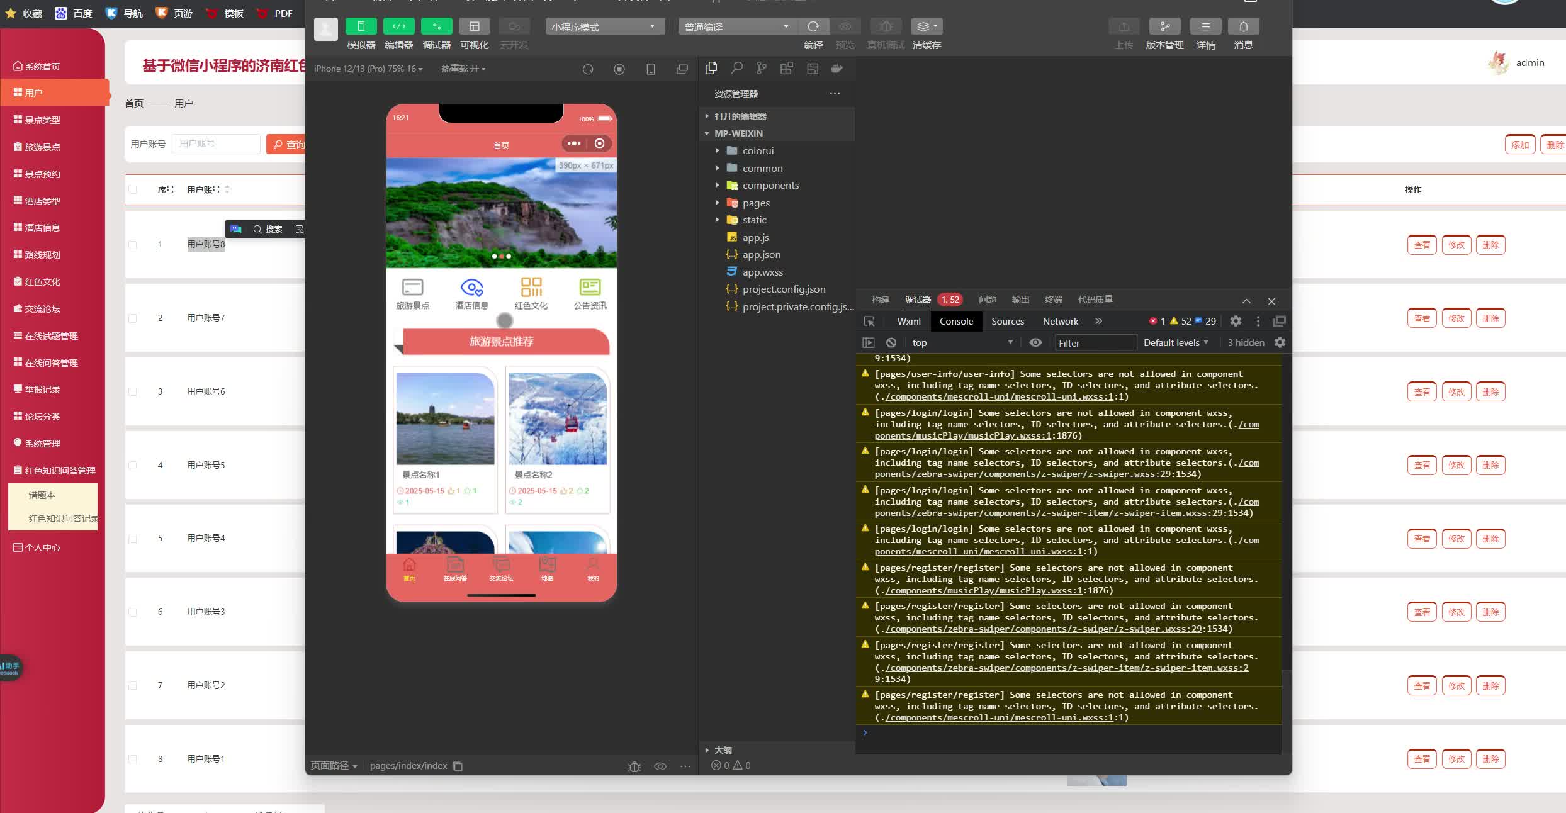Select 景点类型 in the left sidebar
This screenshot has width=1566, height=813.
point(42,120)
